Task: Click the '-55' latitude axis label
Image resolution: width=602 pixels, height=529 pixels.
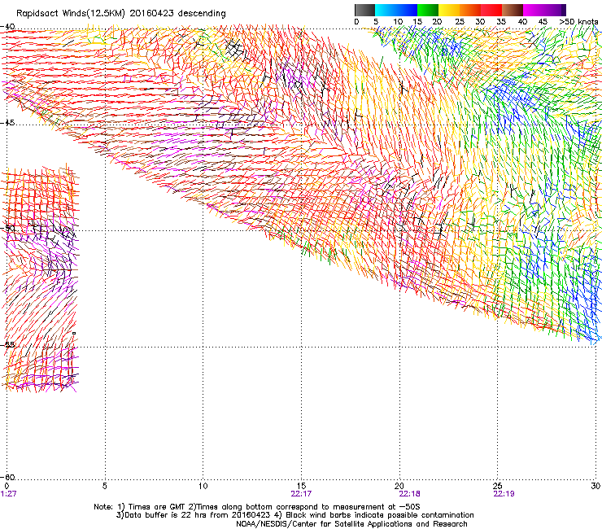Action: [x=7, y=344]
